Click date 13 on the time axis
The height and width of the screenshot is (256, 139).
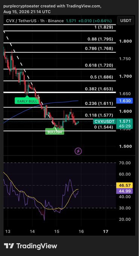tap(8, 232)
